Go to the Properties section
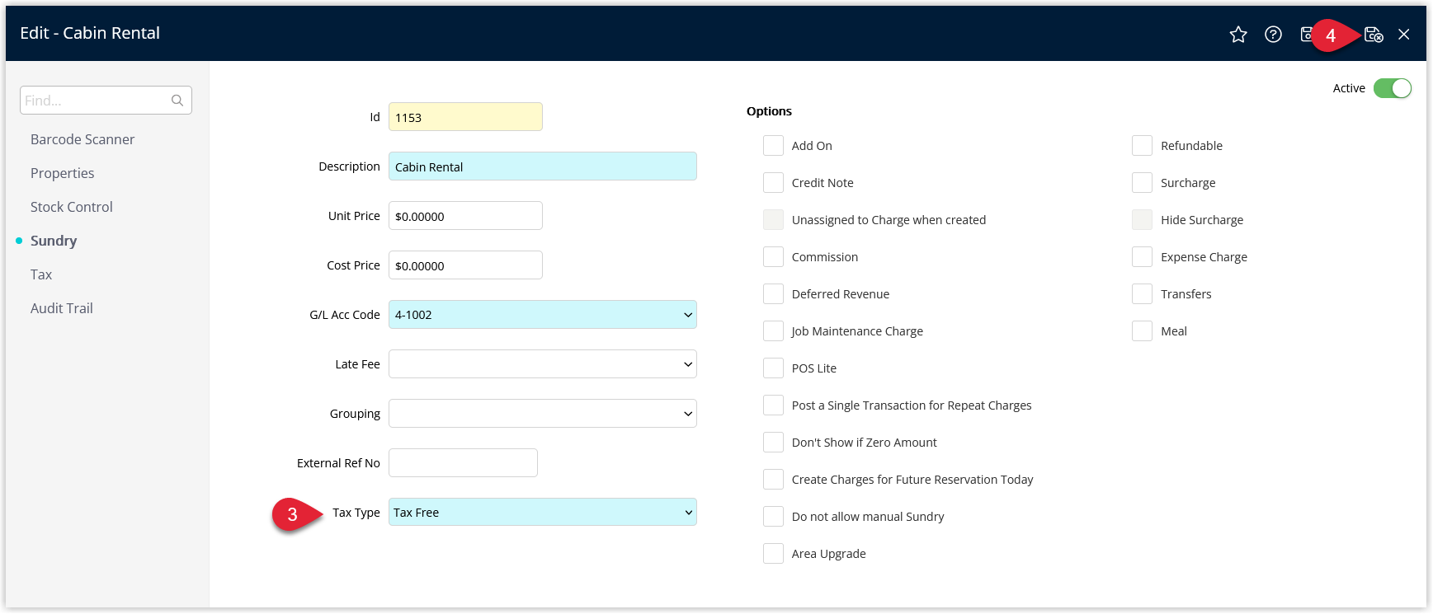1433x614 pixels. pyautogui.click(x=63, y=173)
